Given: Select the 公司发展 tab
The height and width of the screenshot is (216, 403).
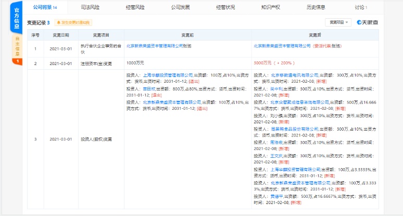Looking at the screenshot, I should click(x=180, y=7).
